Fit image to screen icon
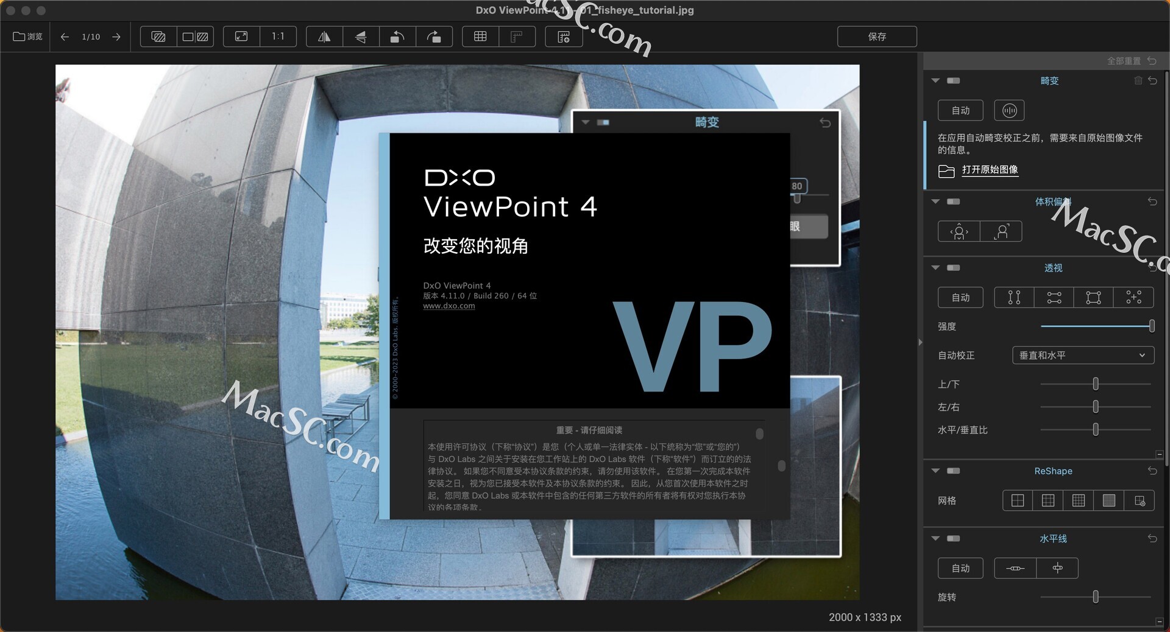This screenshot has height=632, width=1170. coord(241,37)
